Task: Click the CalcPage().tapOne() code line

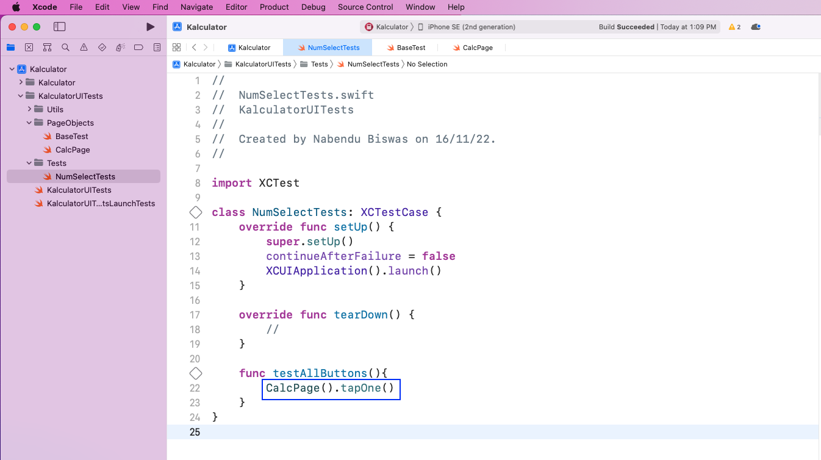Action: pyautogui.click(x=331, y=388)
